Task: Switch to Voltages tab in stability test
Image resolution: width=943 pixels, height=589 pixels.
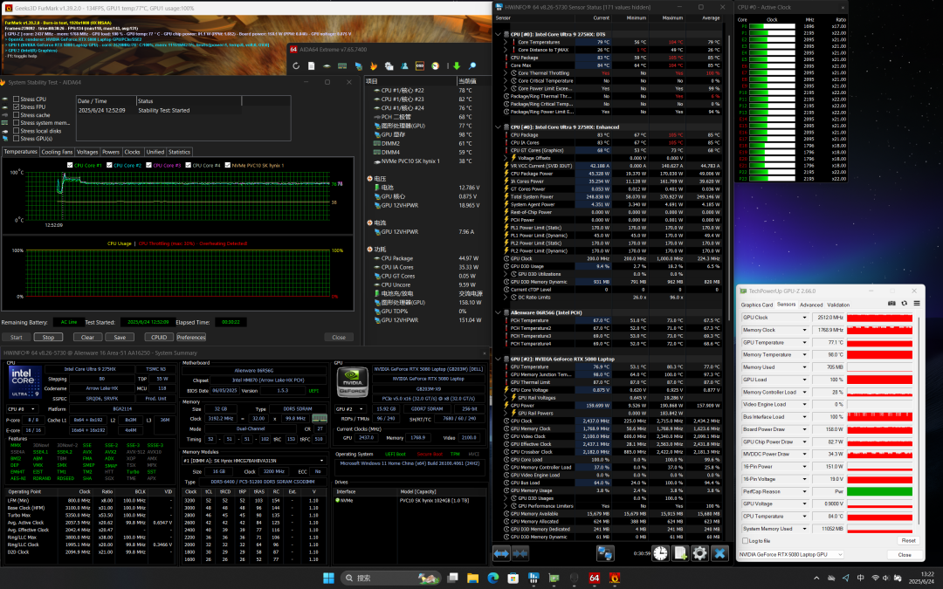Action: coord(87,152)
